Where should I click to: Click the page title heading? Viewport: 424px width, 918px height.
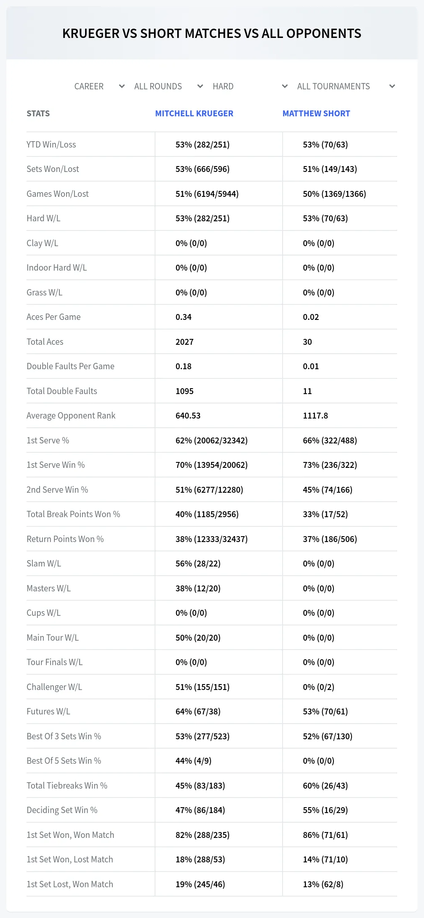212,33
